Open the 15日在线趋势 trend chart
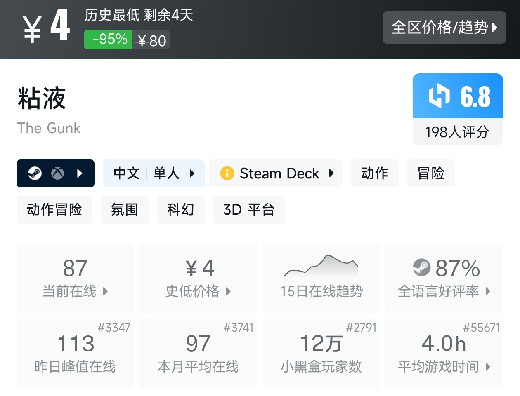This screenshot has height=396, width=520. 321,278
